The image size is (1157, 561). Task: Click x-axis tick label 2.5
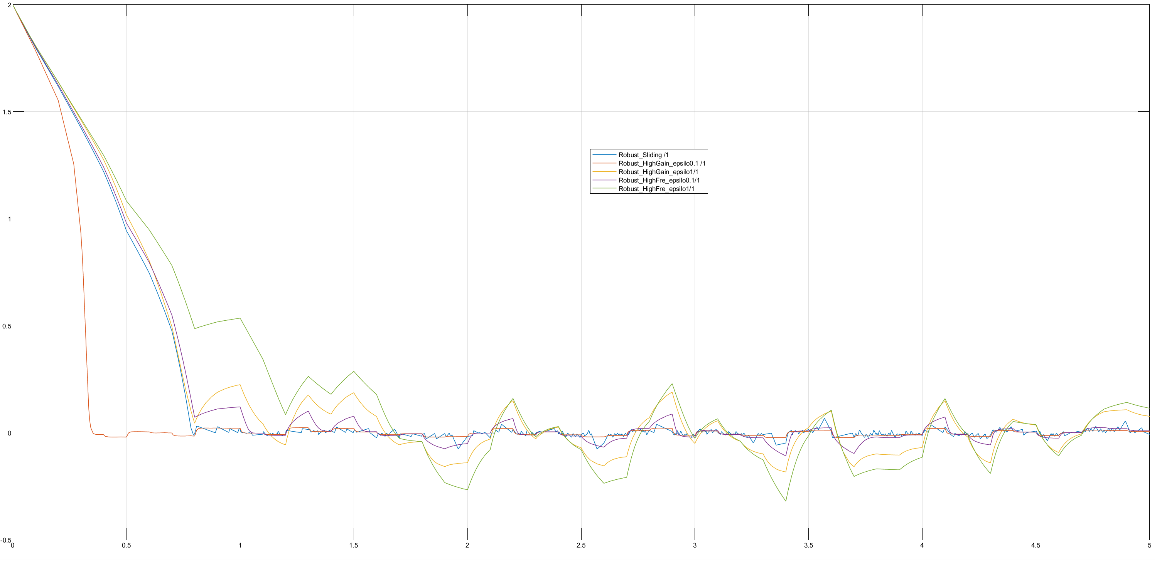click(x=581, y=546)
